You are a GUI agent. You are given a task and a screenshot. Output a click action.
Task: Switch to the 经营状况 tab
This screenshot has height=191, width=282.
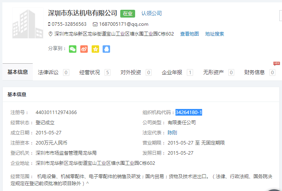tap(90, 72)
